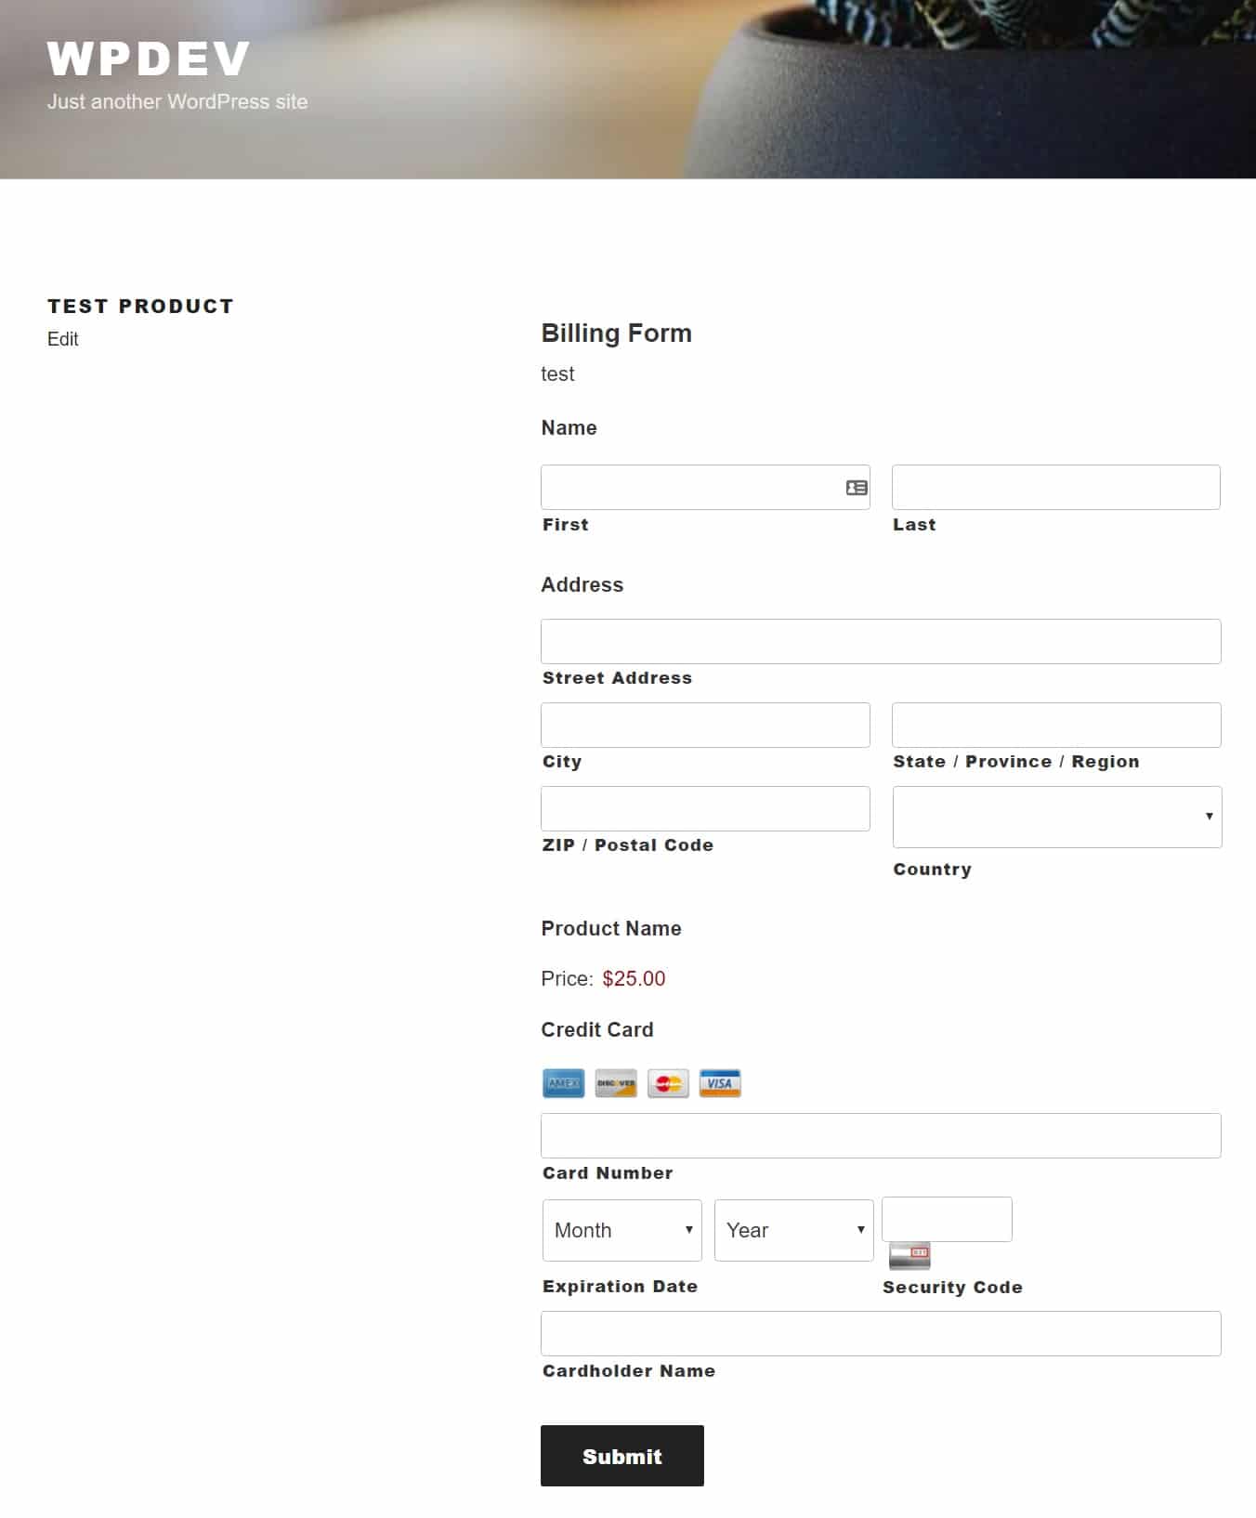This screenshot has height=1518, width=1256.
Task: Click the MasterCard card icon
Action: pos(668,1083)
